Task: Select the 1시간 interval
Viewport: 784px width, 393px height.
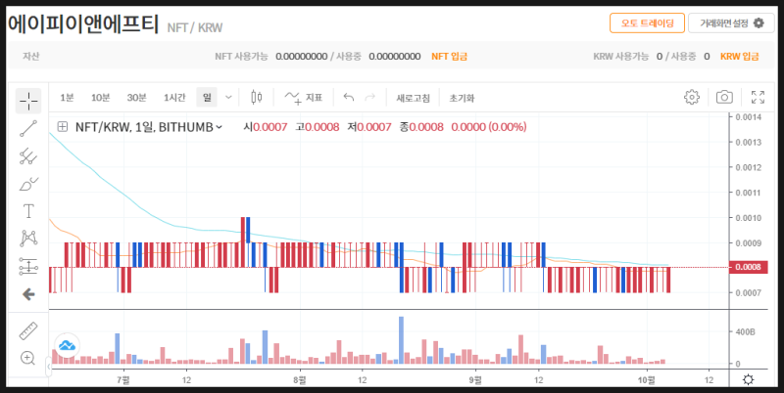Action: [x=174, y=98]
